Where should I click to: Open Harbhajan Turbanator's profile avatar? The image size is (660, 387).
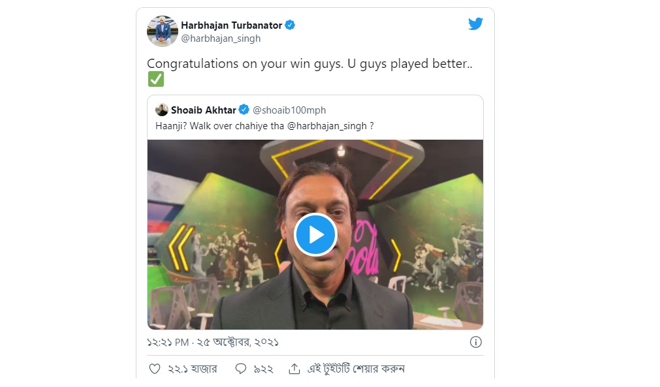(162, 31)
